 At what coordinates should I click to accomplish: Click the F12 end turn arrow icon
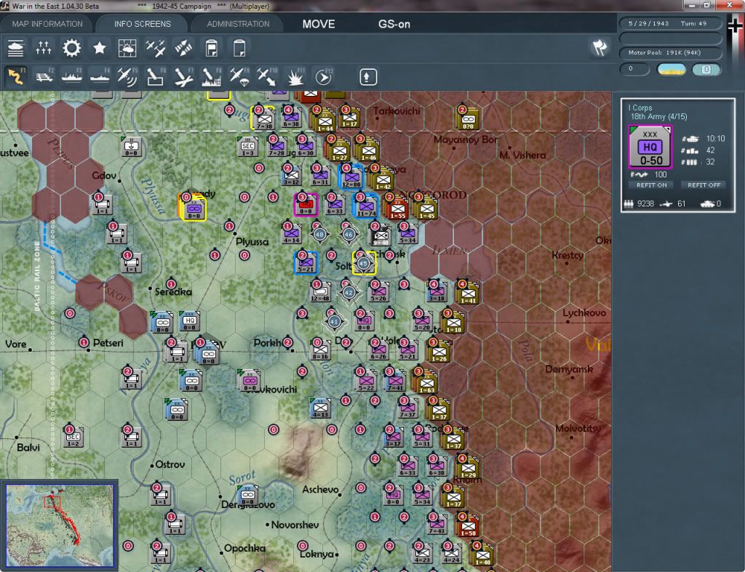click(x=324, y=77)
